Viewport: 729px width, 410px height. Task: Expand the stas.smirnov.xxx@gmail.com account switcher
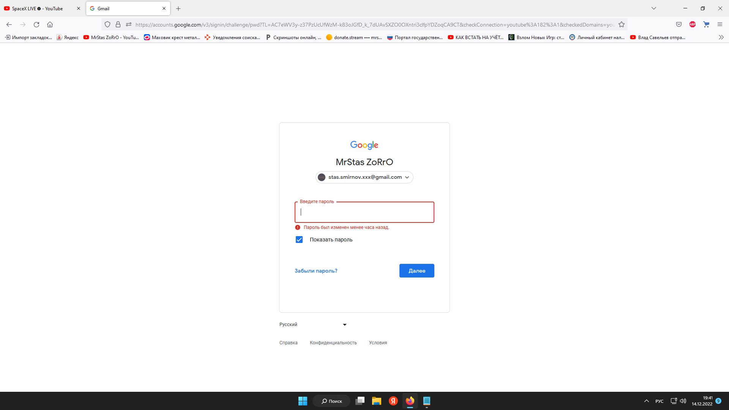click(364, 177)
